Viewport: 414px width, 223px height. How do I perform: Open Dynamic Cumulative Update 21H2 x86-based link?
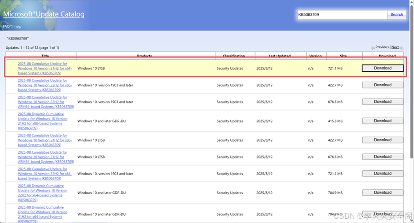click(x=43, y=121)
